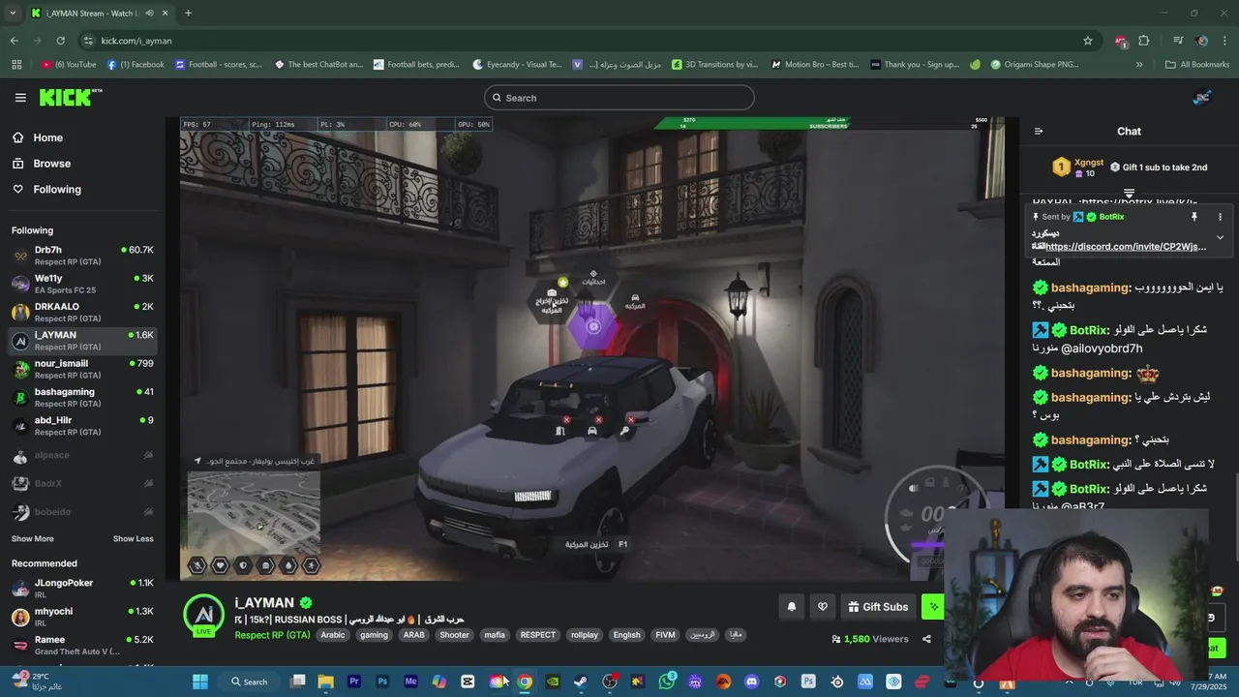
Task: Toggle the heart follow button
Action: [823, 607]
